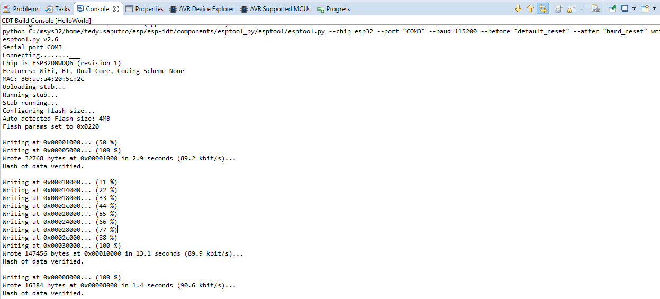Toggle word wrap lines icon

click(x=583, y=8)
